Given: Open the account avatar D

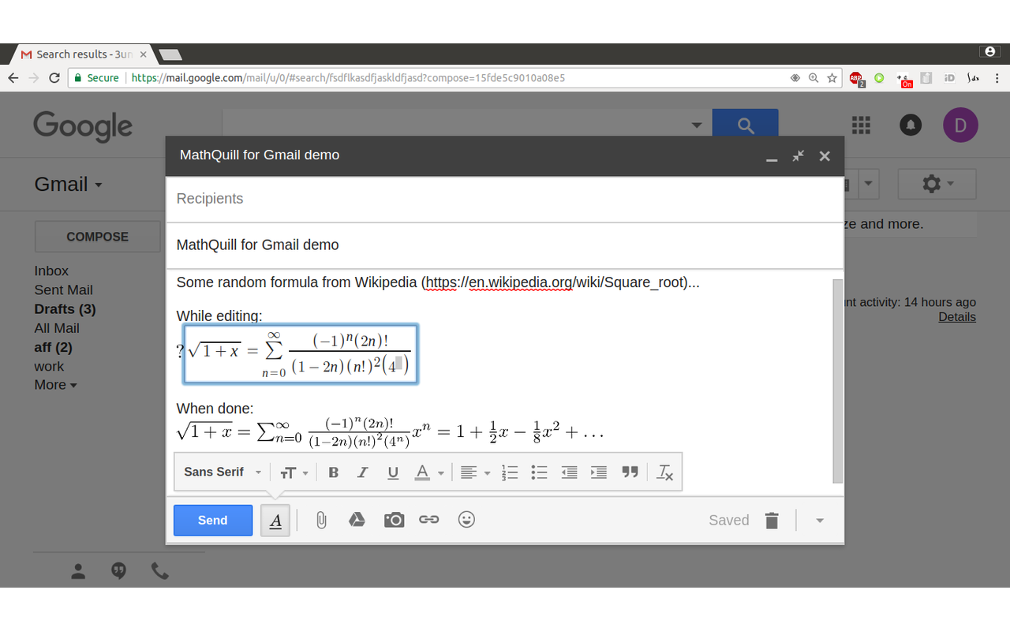Looking at the screenshot, I should pyautogui.click(x=960, y=125).
